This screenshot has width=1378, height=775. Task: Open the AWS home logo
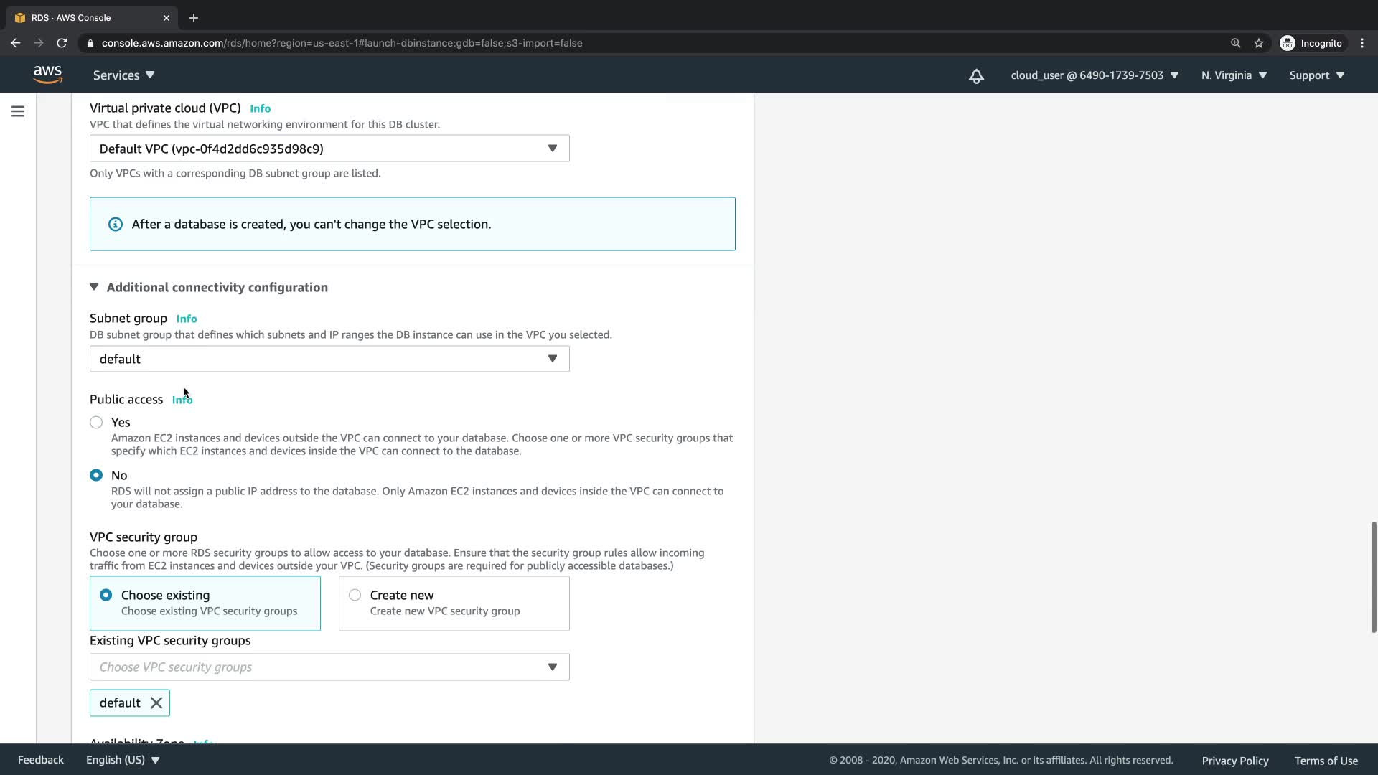point(47,75)
